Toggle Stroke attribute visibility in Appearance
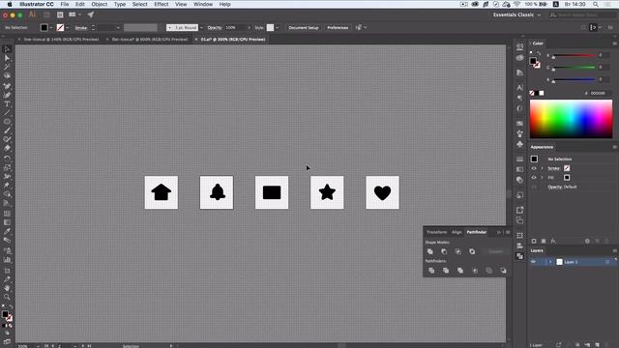The image size is (619, 348). (x=534, y=168)
